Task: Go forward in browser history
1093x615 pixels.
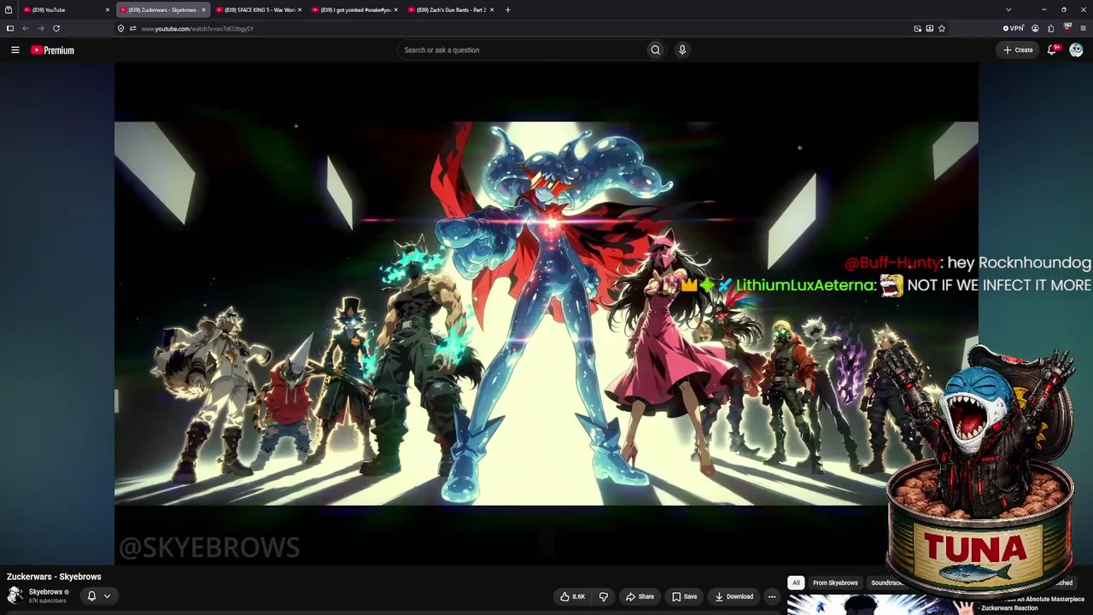Action: coord(41,28)
